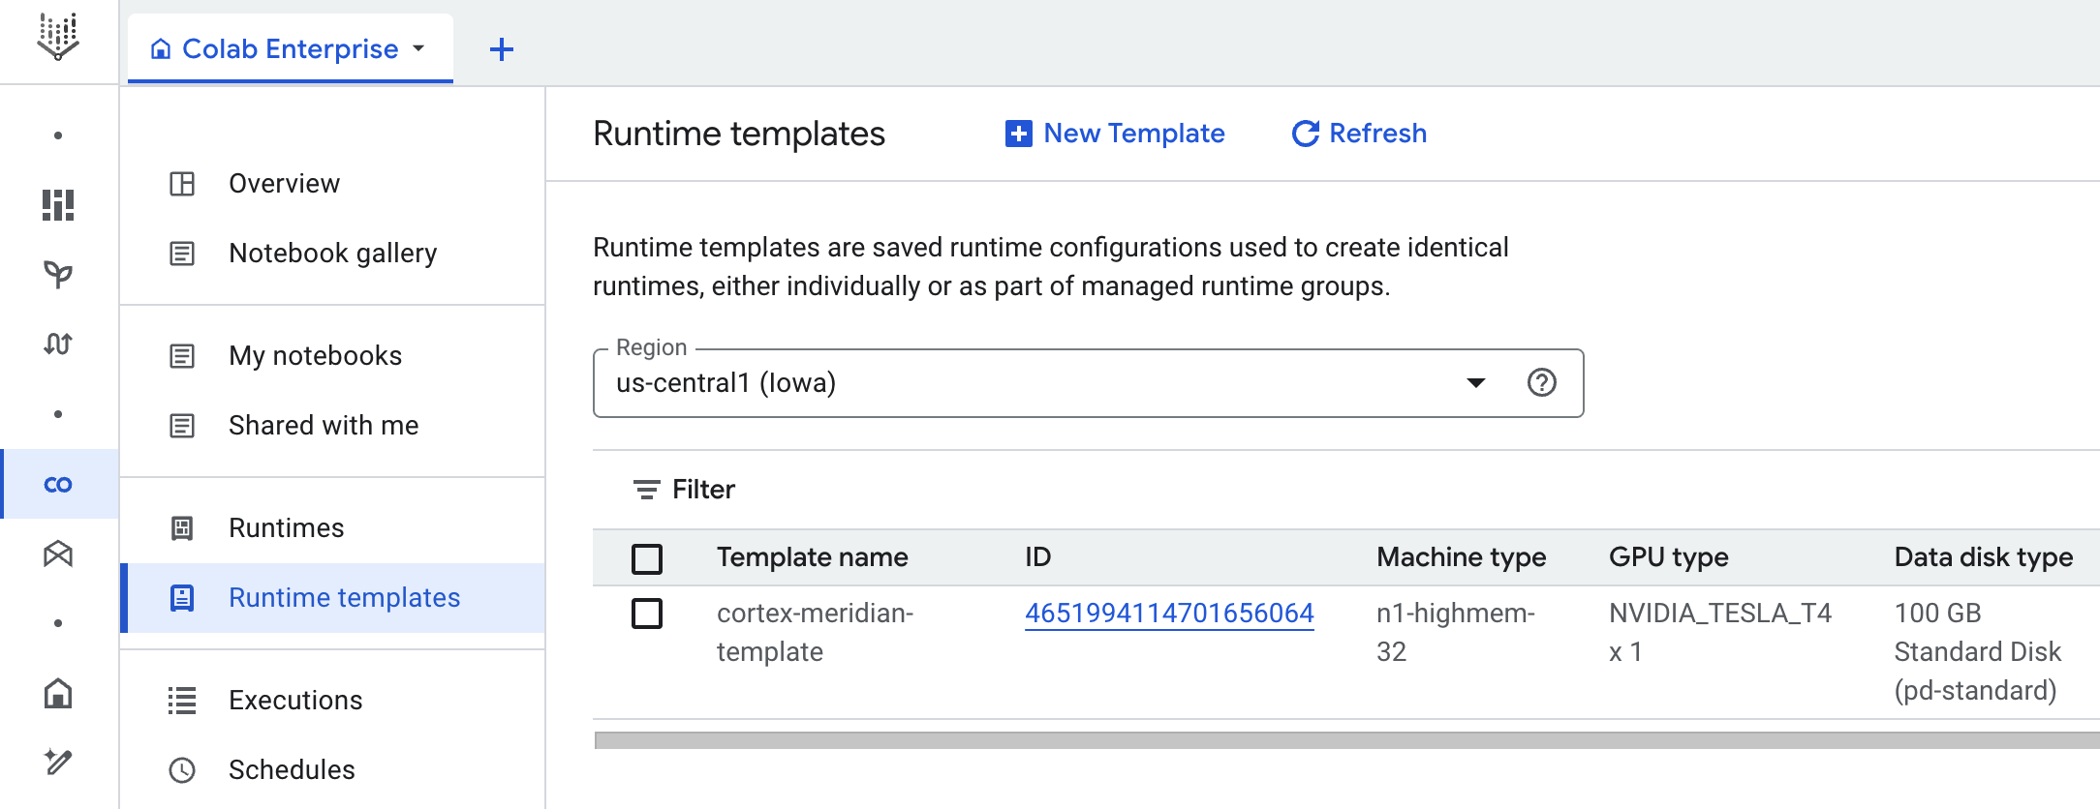Screen dimensions: 2100x809
Task: Click the Filter icon above the table
Action: 646,490
